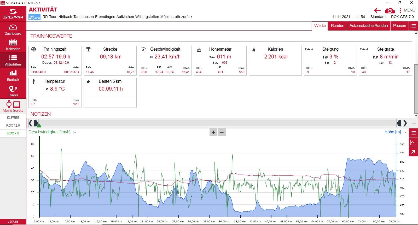The width and height of the screenshot is (418, 225).
Task: Click the green timeline position marker
Action: [x=39, y=125]
